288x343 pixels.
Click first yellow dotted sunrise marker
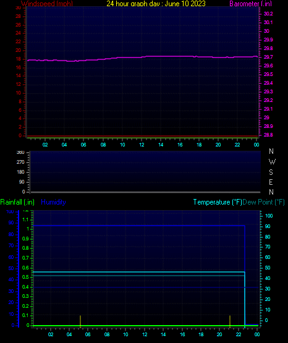point(80,321)
